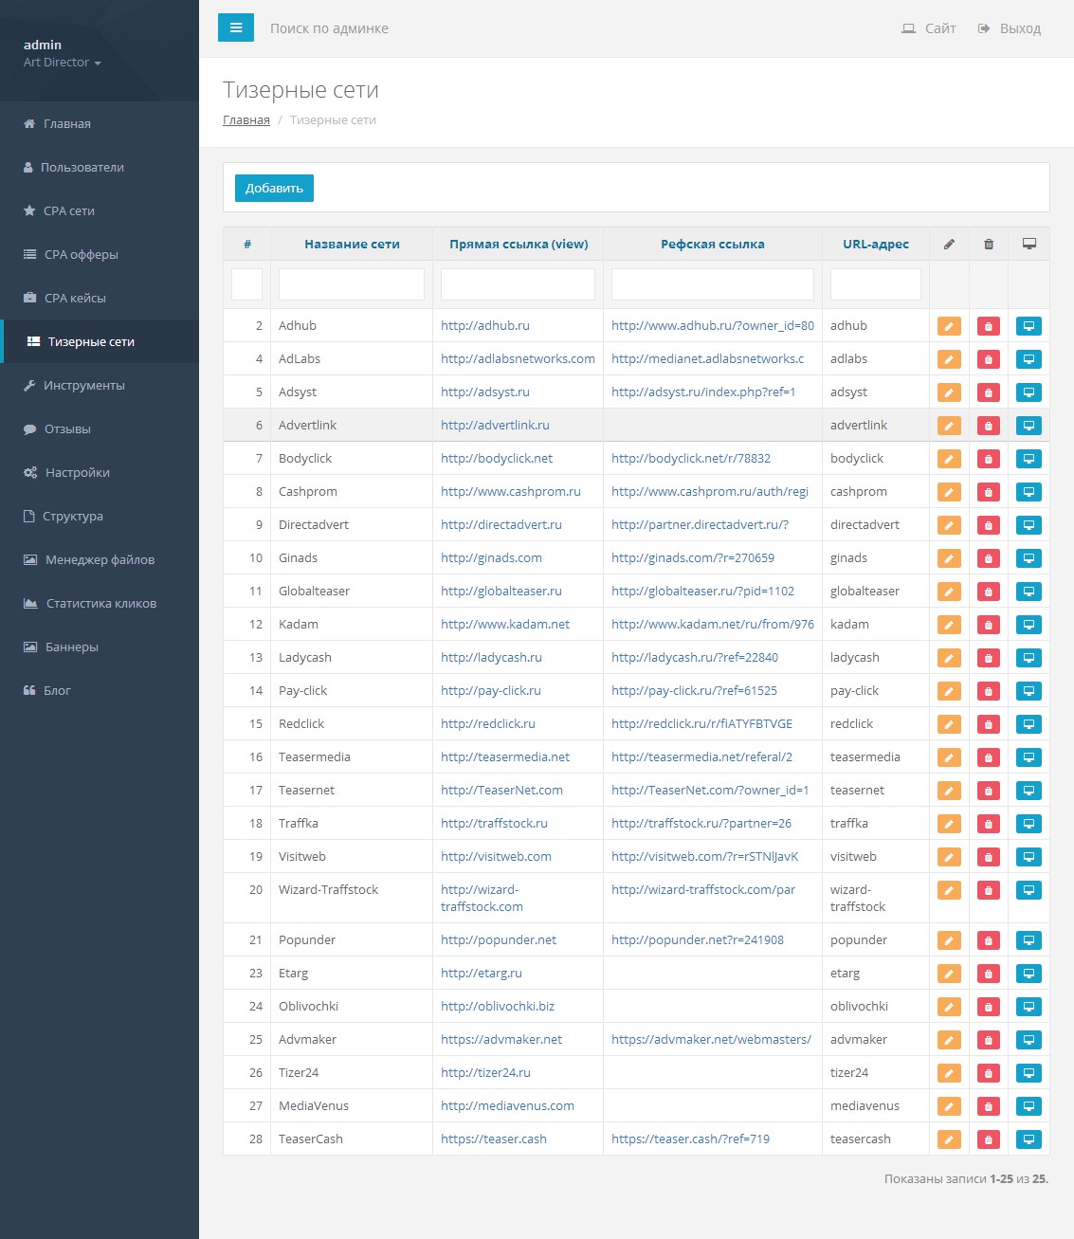Open the http://bodyclick.net/r/78832 referral link
The height and width of the screenshot is (1239, 1074).
[x=691, y=458]
